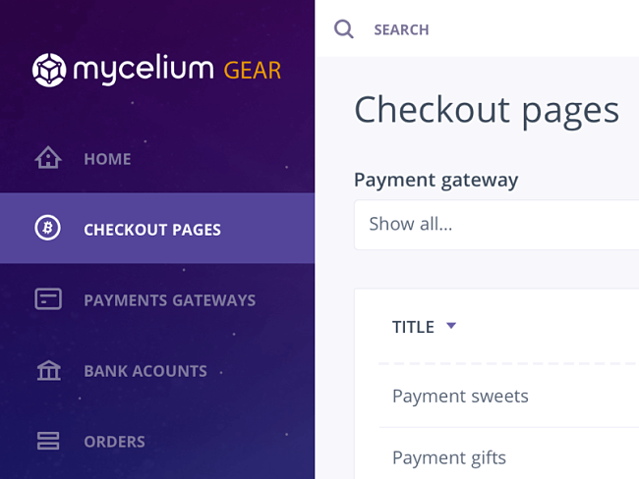Open the 'Payment sweets' checkout page
The height and width of the screenshot is (479, 639).
[x=460, y=396]
